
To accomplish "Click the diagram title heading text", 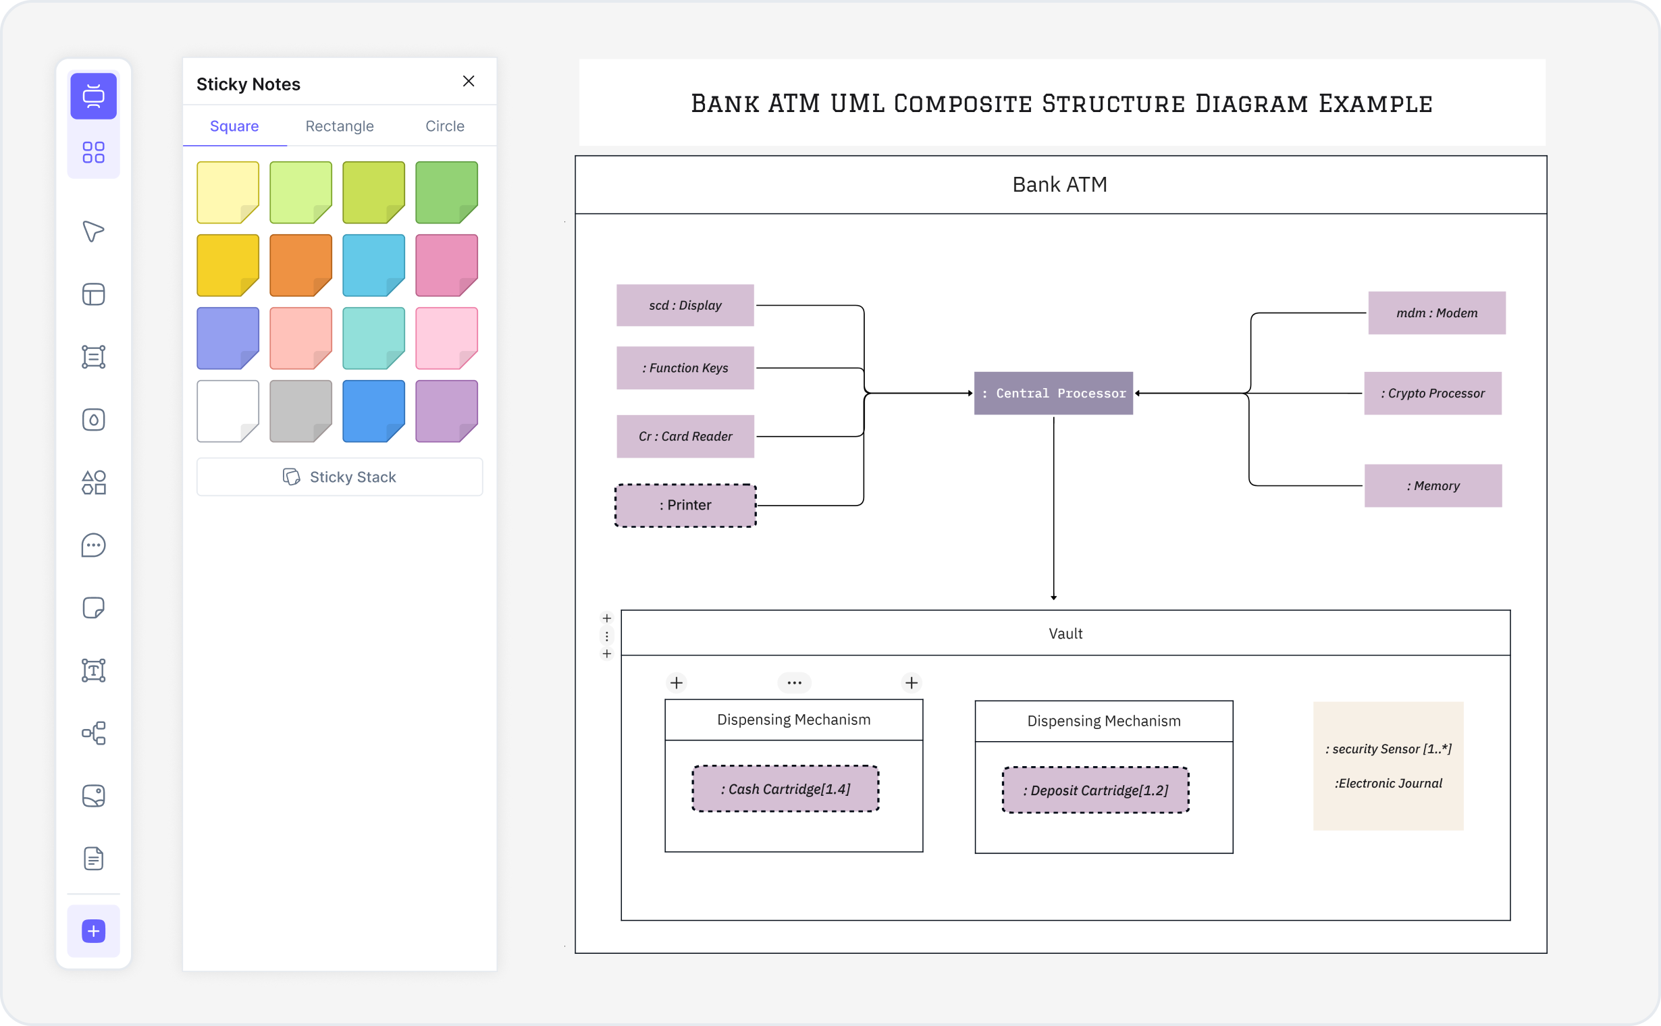I will [x=1061, y=103].
